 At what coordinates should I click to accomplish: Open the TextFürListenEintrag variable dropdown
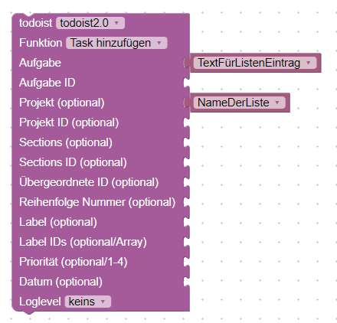coord(255,63)
